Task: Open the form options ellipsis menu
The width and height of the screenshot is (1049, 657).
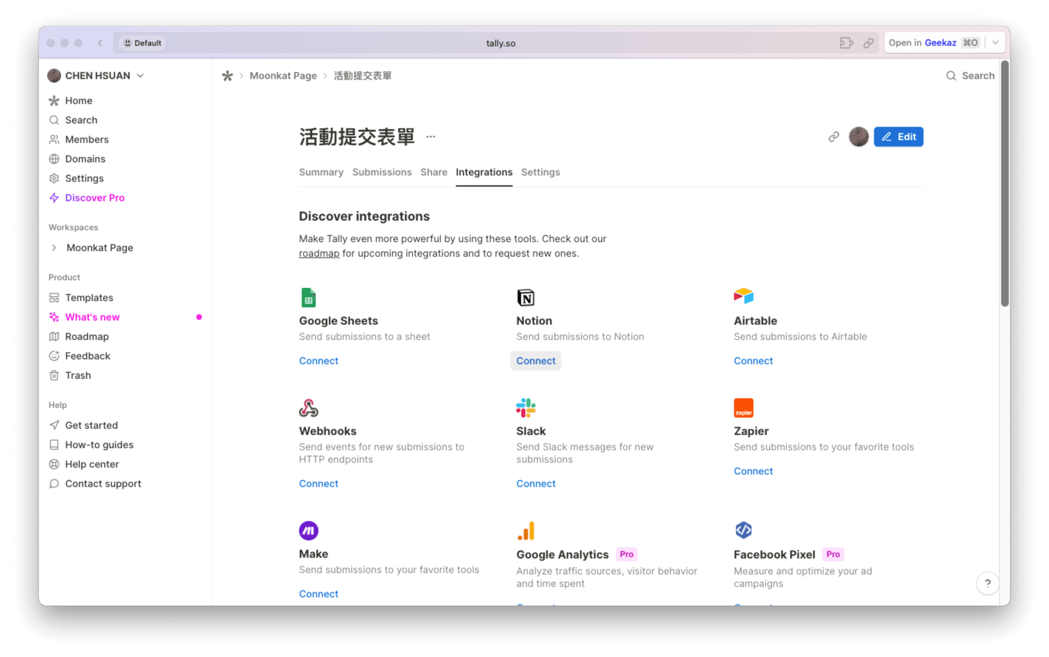Action: tap(430, 137)
